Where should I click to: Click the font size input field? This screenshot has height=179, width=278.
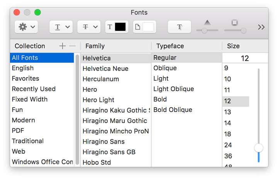245,58
